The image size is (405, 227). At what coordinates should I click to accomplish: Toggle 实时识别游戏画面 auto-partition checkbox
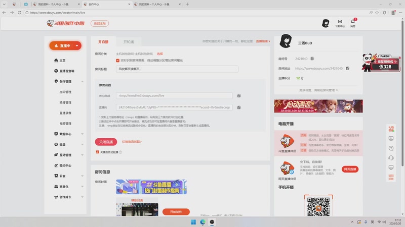[117, 60]
